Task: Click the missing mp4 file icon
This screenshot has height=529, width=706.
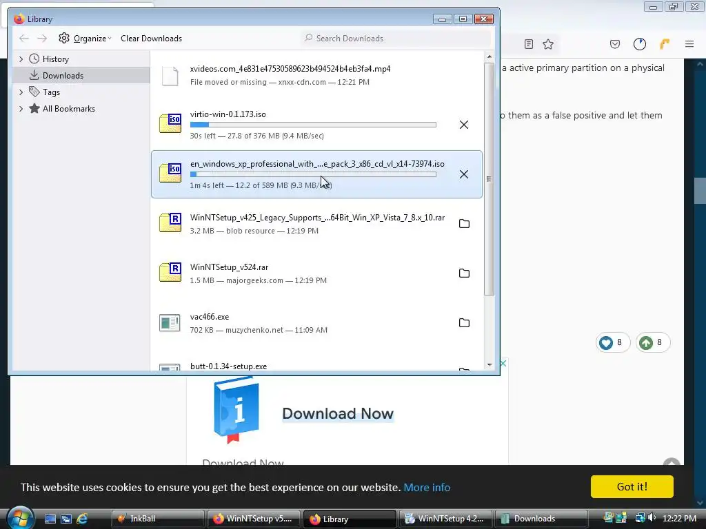Action: tap(170, 76)
